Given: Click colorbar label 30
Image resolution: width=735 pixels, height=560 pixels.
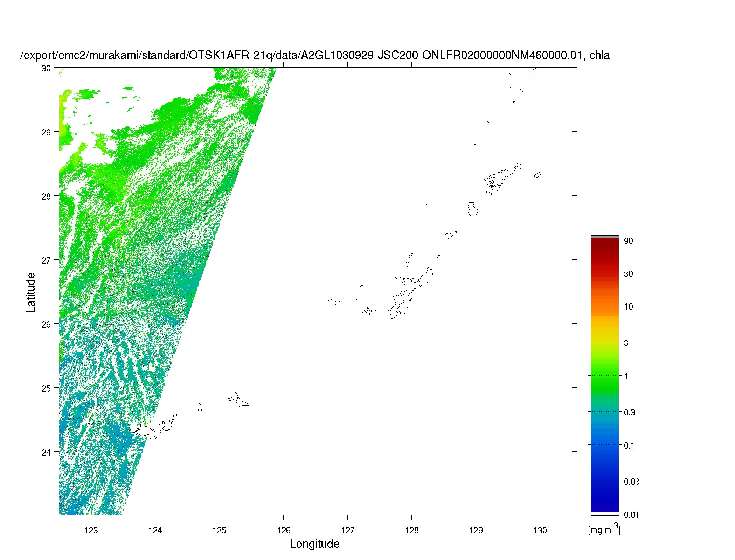Looking at the screenshot, I should point(629,274).
